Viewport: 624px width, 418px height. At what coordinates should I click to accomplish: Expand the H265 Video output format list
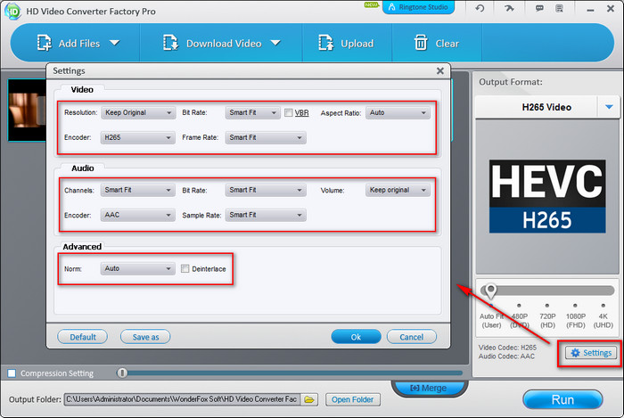pyautogui.click(x=610, y=107)
